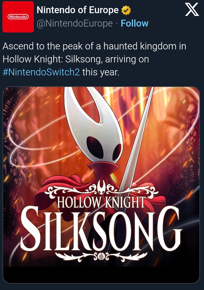Open the X logo link

192,10
